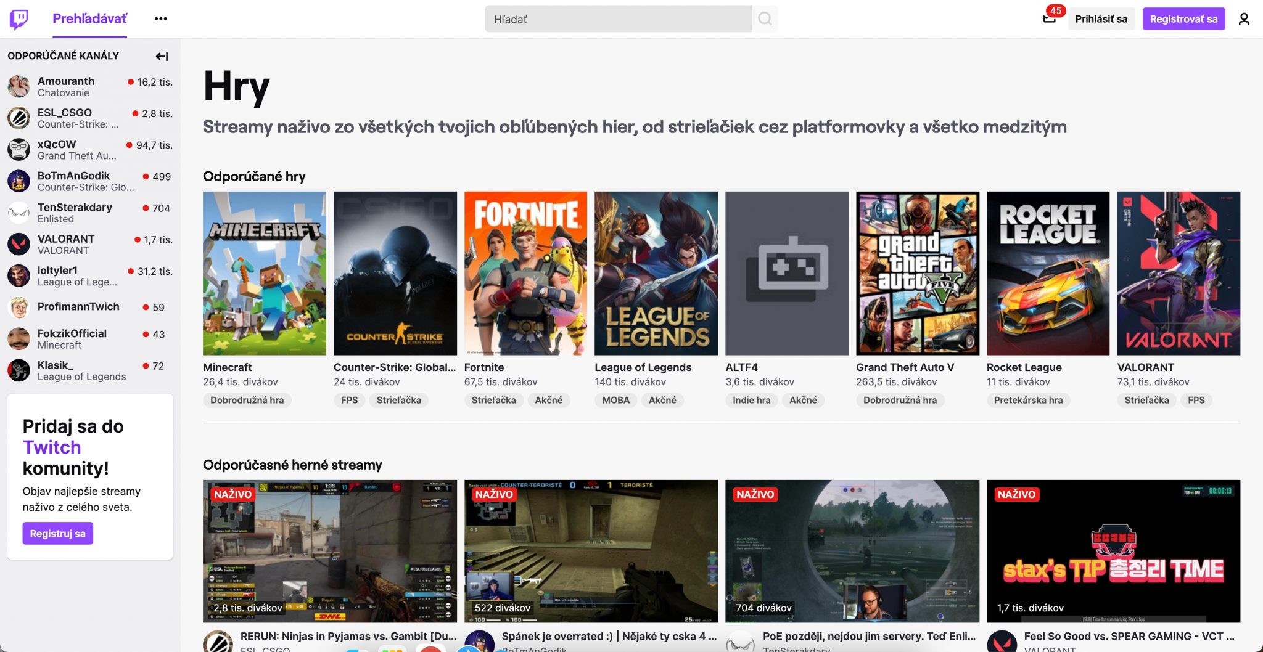The width and height of the screenshot is (1263, 652).
Task: Open the Grand Theft Auto V cover
Action: tap(918, 273)
